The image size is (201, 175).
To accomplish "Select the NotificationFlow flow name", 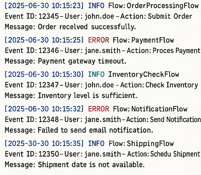I will pyautogui.click(x=159, y=109).
